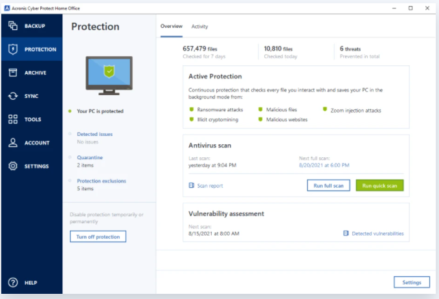Image resolution: width=439 pixels, height=299 pixels.
Task: Go to the ARCHIVE section
Action: pyautogui.click(x=35, y=72)
